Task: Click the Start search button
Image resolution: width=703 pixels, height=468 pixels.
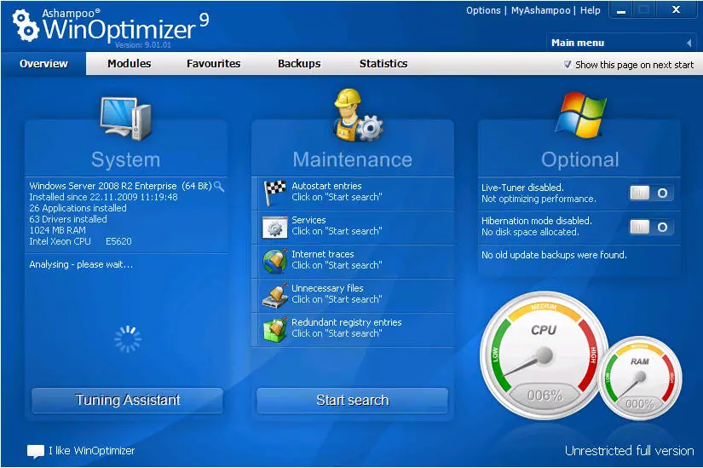Action: pyautogui.click(x=353, y=400)
